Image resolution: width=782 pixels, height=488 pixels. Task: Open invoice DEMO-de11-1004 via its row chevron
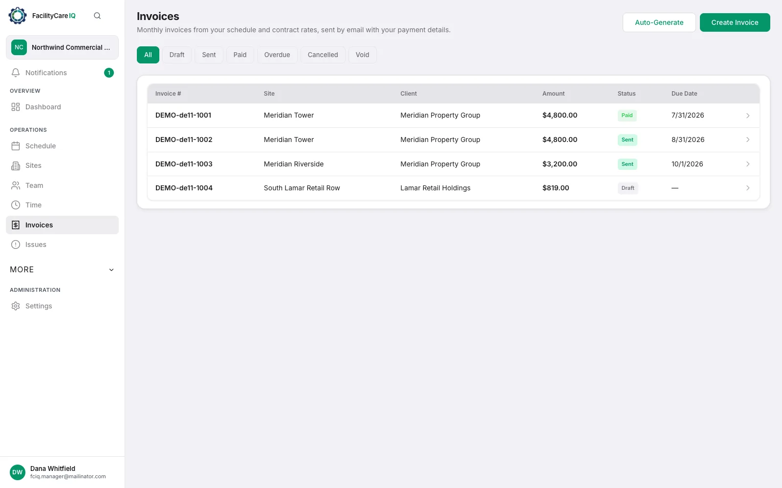[748, 188]
